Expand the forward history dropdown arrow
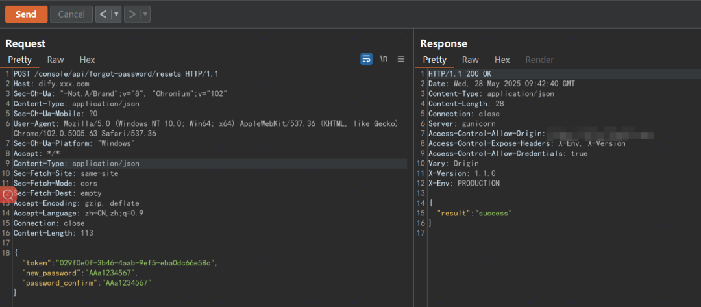The height and width of the screenshot is (307, 701). click(x=145, y=14)
